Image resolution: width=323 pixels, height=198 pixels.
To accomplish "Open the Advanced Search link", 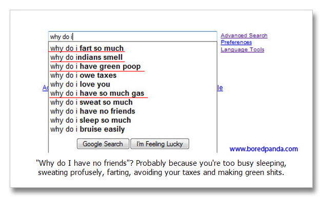I will click(x=244, y=36).
